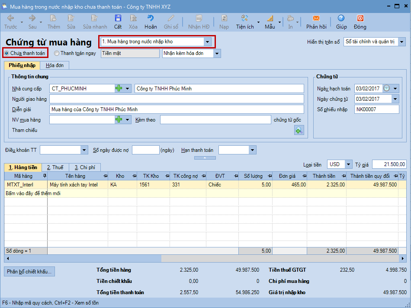Click the Thêm new document icon
The image size is (411, 308).
54,18
